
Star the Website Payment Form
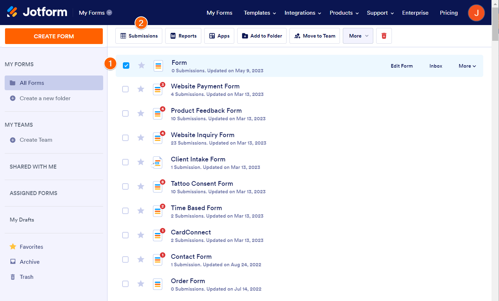141,89
